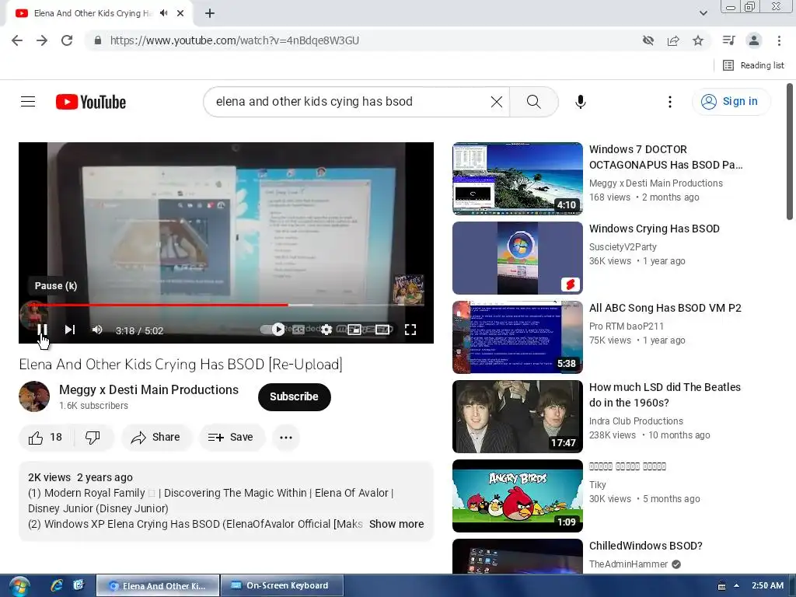Screen dimensions: 796x597
Task: Open Chrome three-dot menu
Action: point(779,40)
